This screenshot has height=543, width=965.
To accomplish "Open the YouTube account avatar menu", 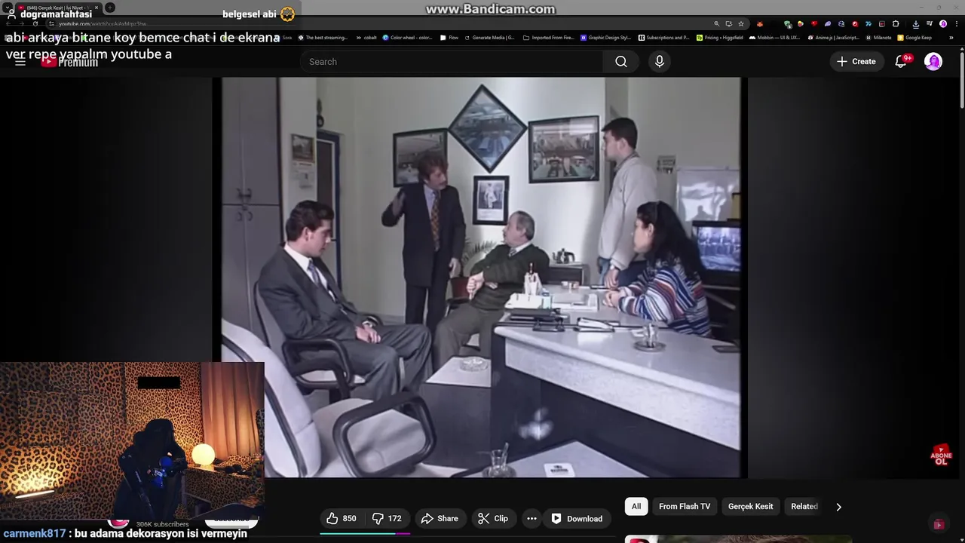I will pyautogui.click(x=933, y=62).
